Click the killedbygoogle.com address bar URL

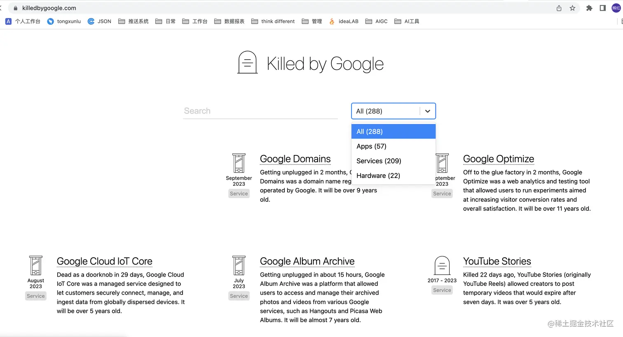coord(49,8)
